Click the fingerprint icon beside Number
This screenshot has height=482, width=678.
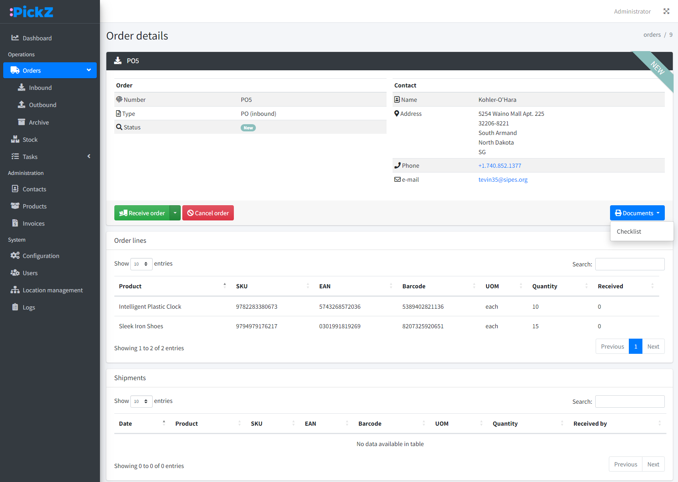point(119,99)
